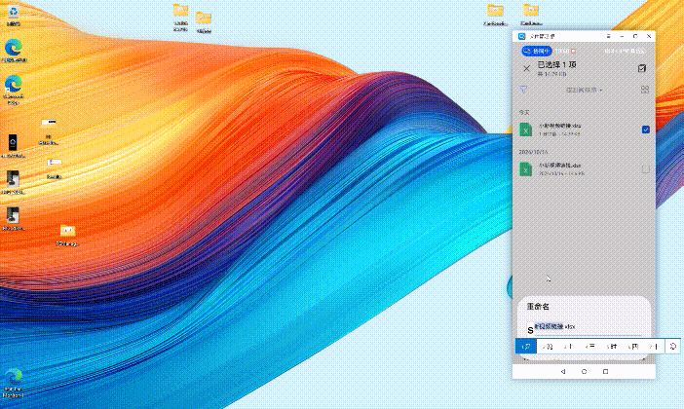Image resolution: width=684 pixels, height=409 pixels.
Task: Open the phone window title bar menu icon
Action: click(609, 36)
